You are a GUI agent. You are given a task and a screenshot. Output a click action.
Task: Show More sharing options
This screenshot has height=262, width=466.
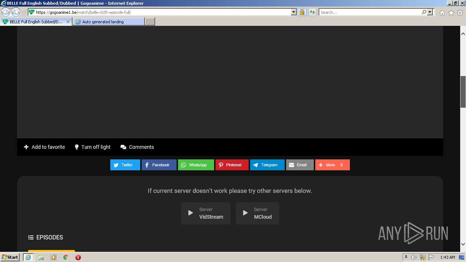332,165
